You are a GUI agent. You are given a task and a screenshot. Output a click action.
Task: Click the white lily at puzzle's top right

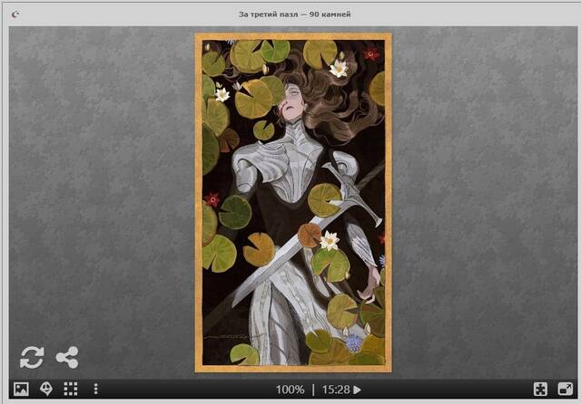(339, 68)
